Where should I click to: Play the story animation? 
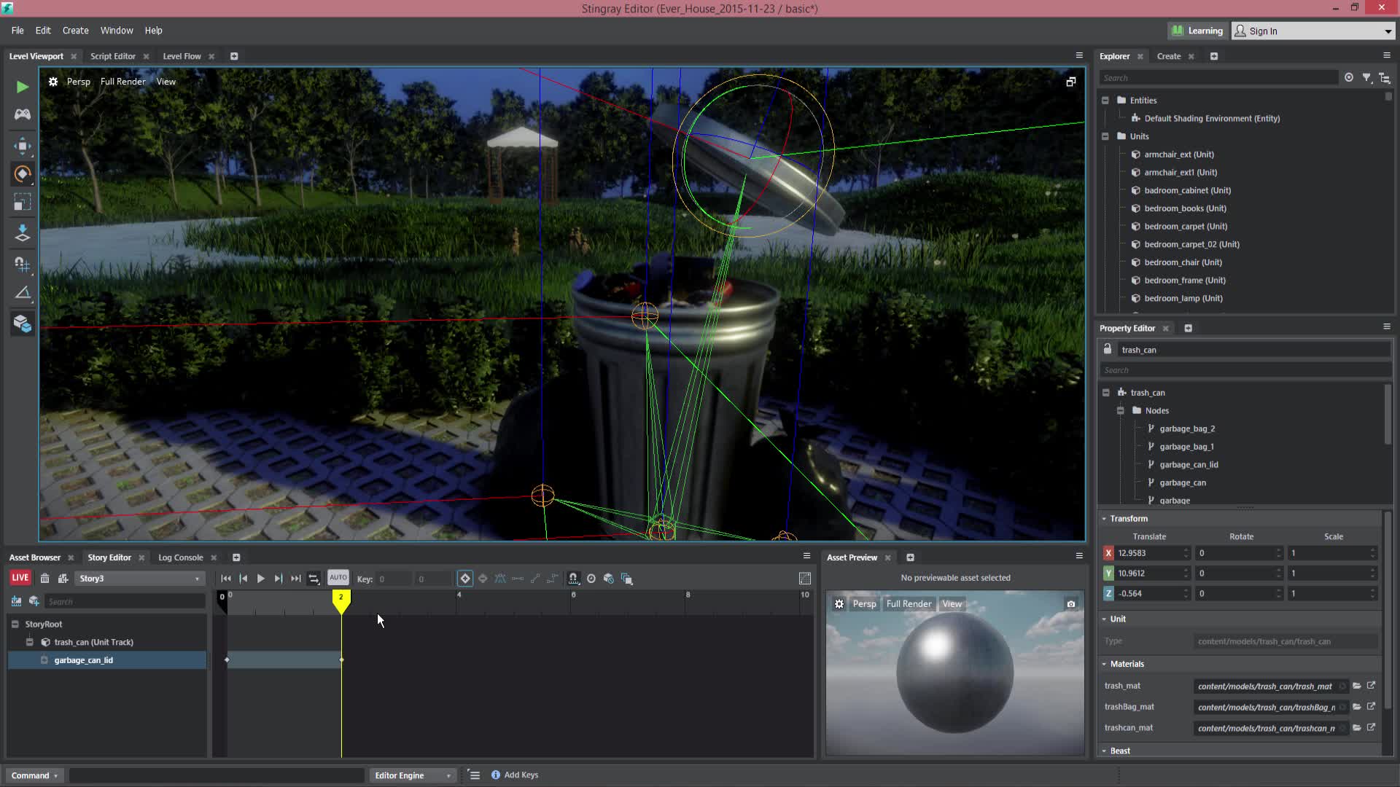260,579
